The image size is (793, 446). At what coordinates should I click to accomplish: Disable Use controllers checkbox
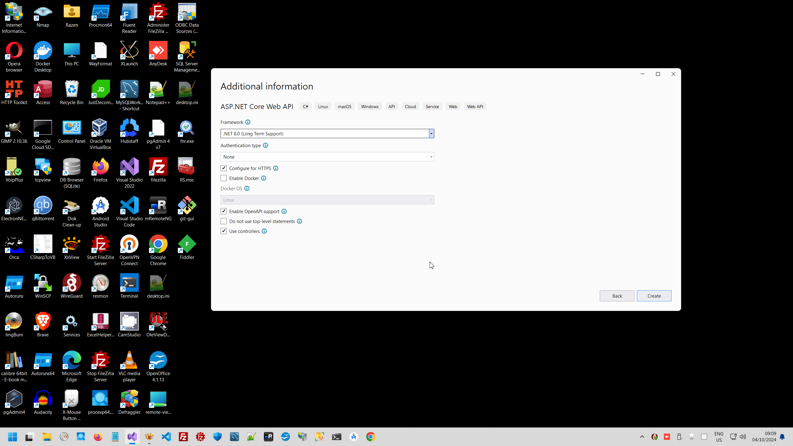224,231
